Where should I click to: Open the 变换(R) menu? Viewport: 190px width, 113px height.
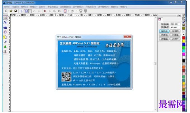point(42,7)
